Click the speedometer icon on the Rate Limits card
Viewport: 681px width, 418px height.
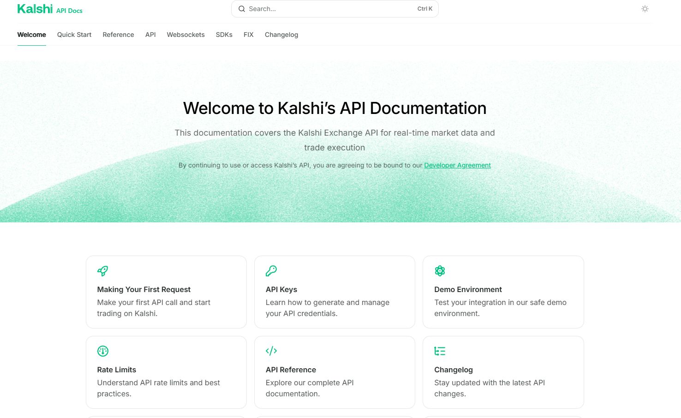(x=102, y=351)
